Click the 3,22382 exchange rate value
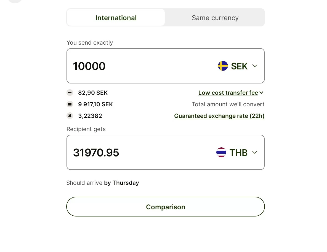The width and height of the screenshot is (327, 252). 90,116
